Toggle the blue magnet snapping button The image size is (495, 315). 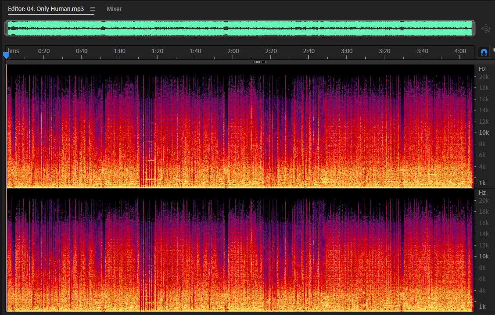(484, 52)
